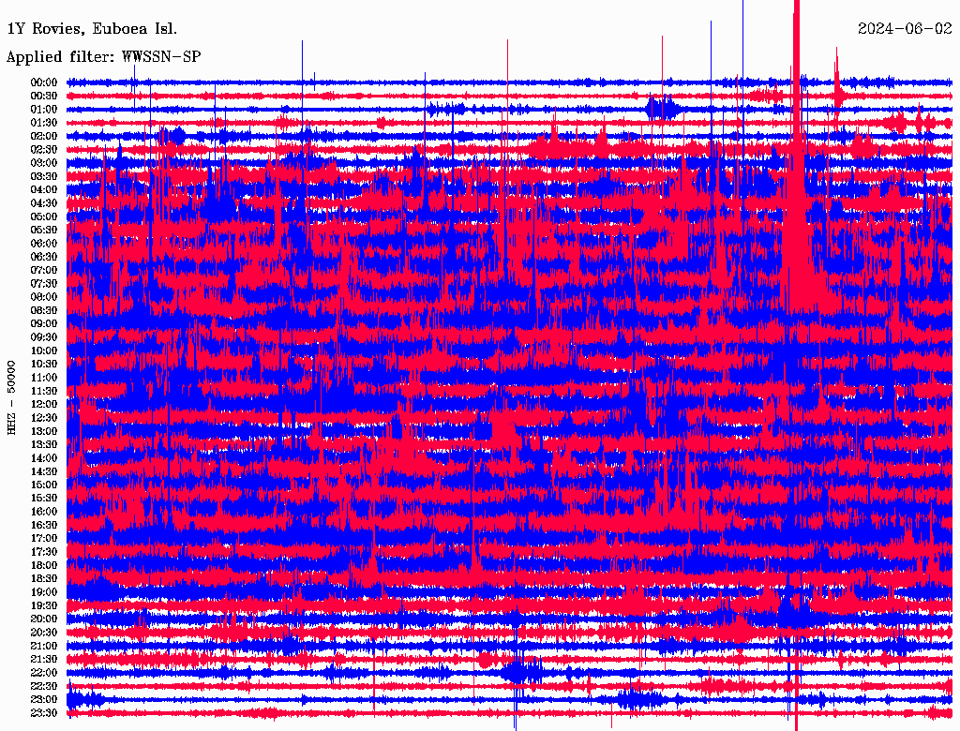Select the 18:00 time label
Image resolution: width=960 pixels, height=731 pixels.
pyautogui.click(x=44, y=565)
